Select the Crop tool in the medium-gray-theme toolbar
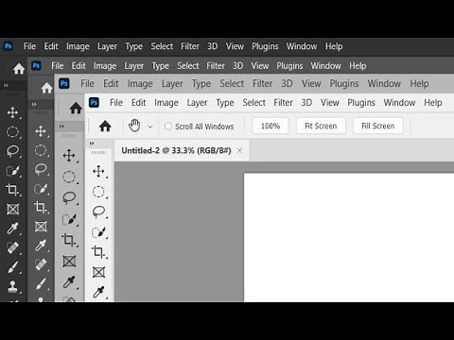This screenshot has height=340, width=454. [69, 240]
